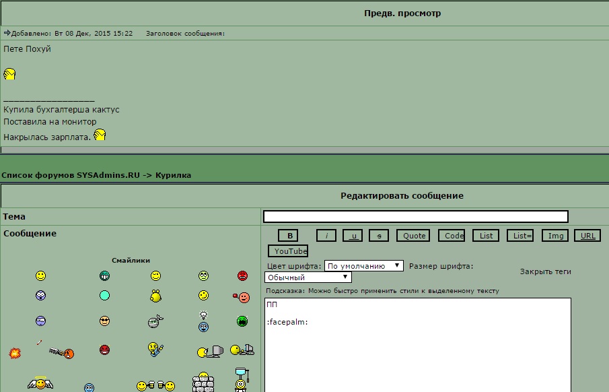Insert the angel smiley with wings
The height and width of the screenshot is (392, 609).
pyautogui.click(x=40, y=383)
